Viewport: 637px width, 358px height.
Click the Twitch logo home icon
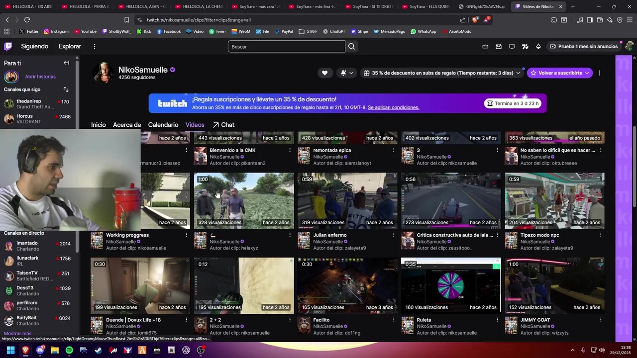pyautogui.click(x=8, y=46)
